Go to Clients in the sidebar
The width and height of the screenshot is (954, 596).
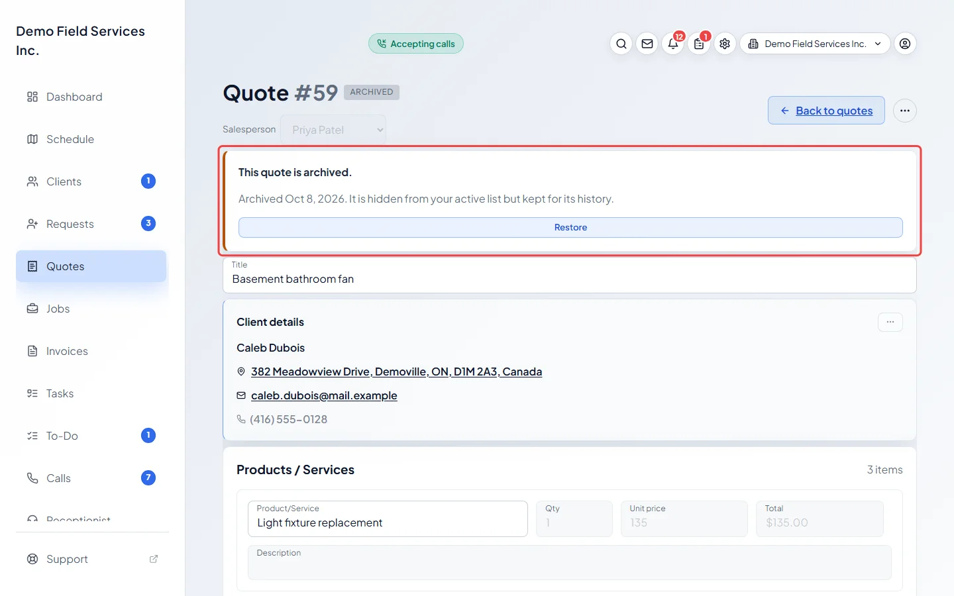click(91, 181)
